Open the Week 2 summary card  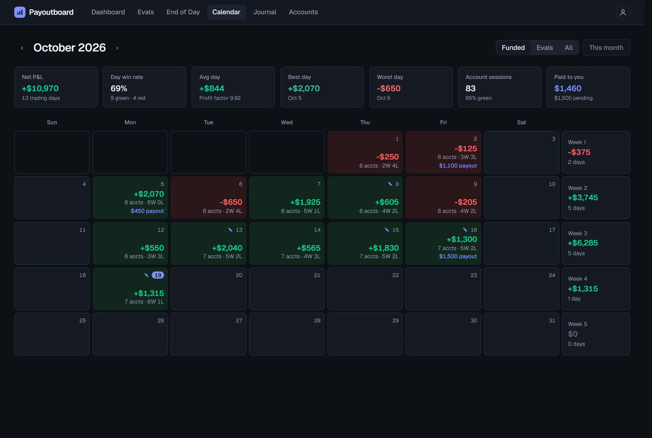[595, 198]
